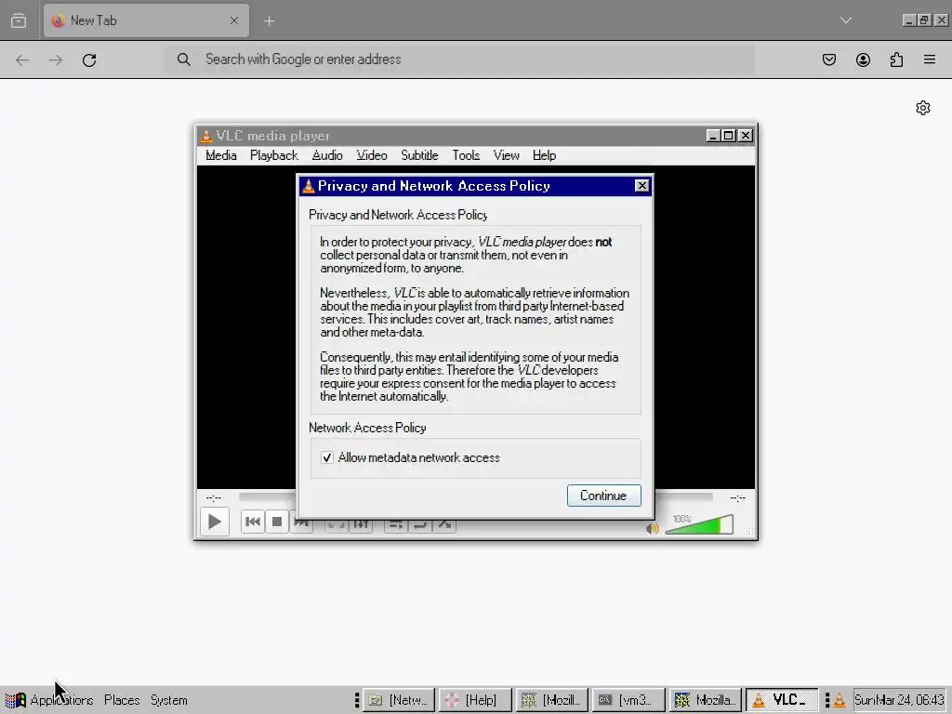Screen dimensions: 952x714
Task: Toggle loop repeat icon in VLC
Action: (419, 525)
